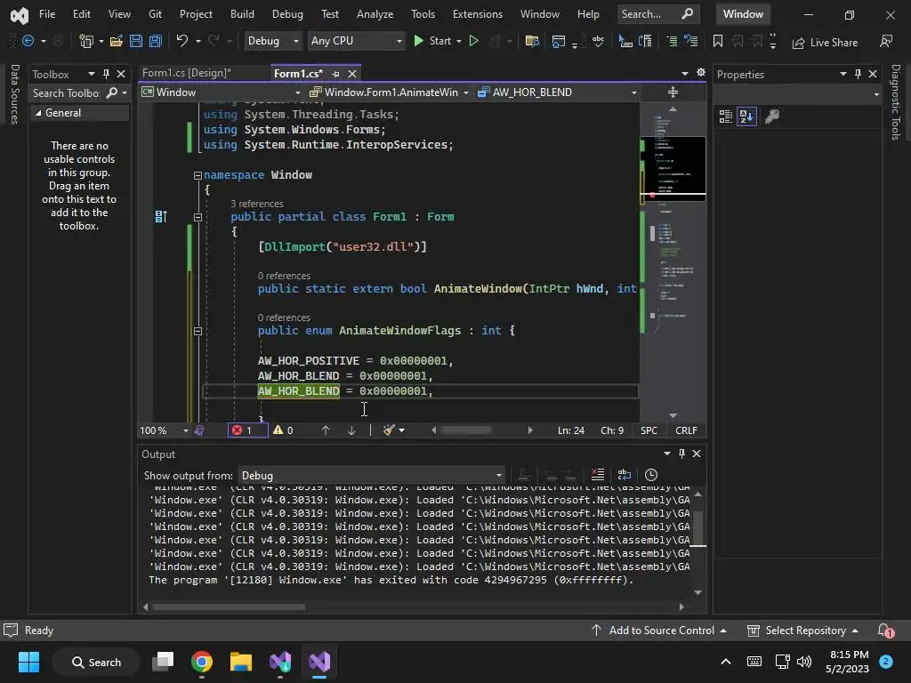Click the Clear All output icon
Image resolution: width=911 pixels, height=683 pixels.
(x=597, y=475)
